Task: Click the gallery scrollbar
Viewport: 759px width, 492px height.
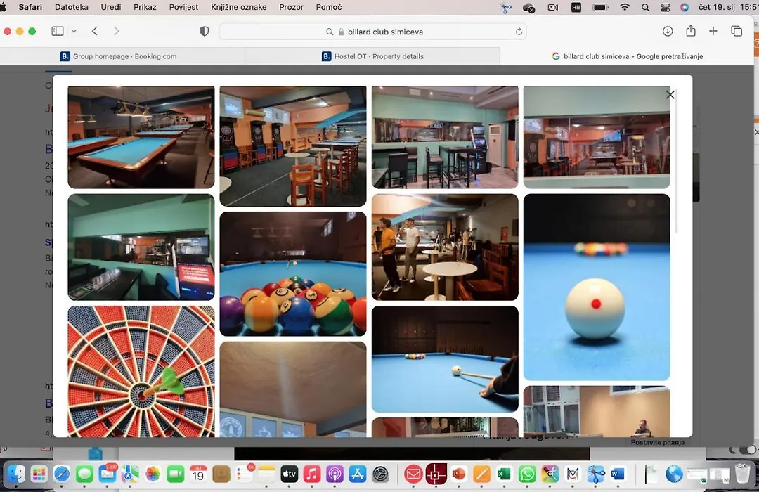Action: point(676,162)
